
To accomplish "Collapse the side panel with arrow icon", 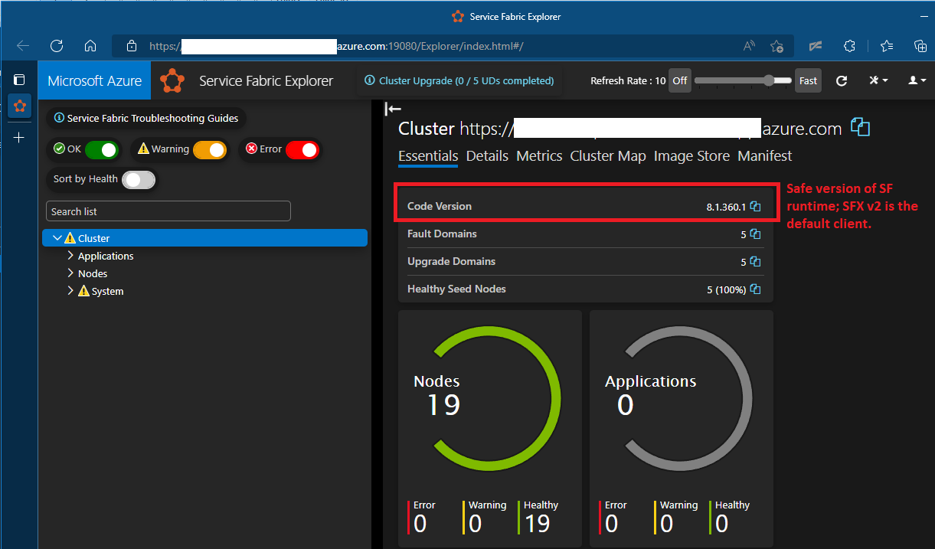I will pos(393,109).
